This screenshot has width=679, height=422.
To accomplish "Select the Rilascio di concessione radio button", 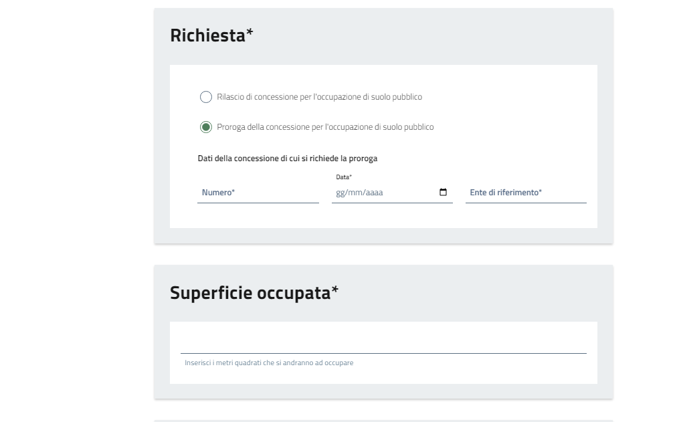I will tap(206, 97).
